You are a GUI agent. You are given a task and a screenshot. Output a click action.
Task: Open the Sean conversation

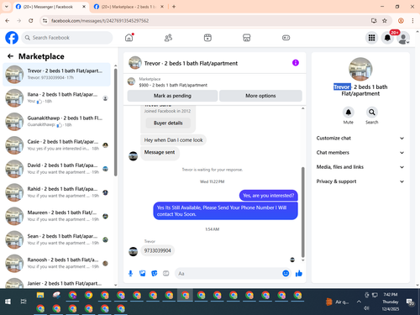tap(57, 239)
